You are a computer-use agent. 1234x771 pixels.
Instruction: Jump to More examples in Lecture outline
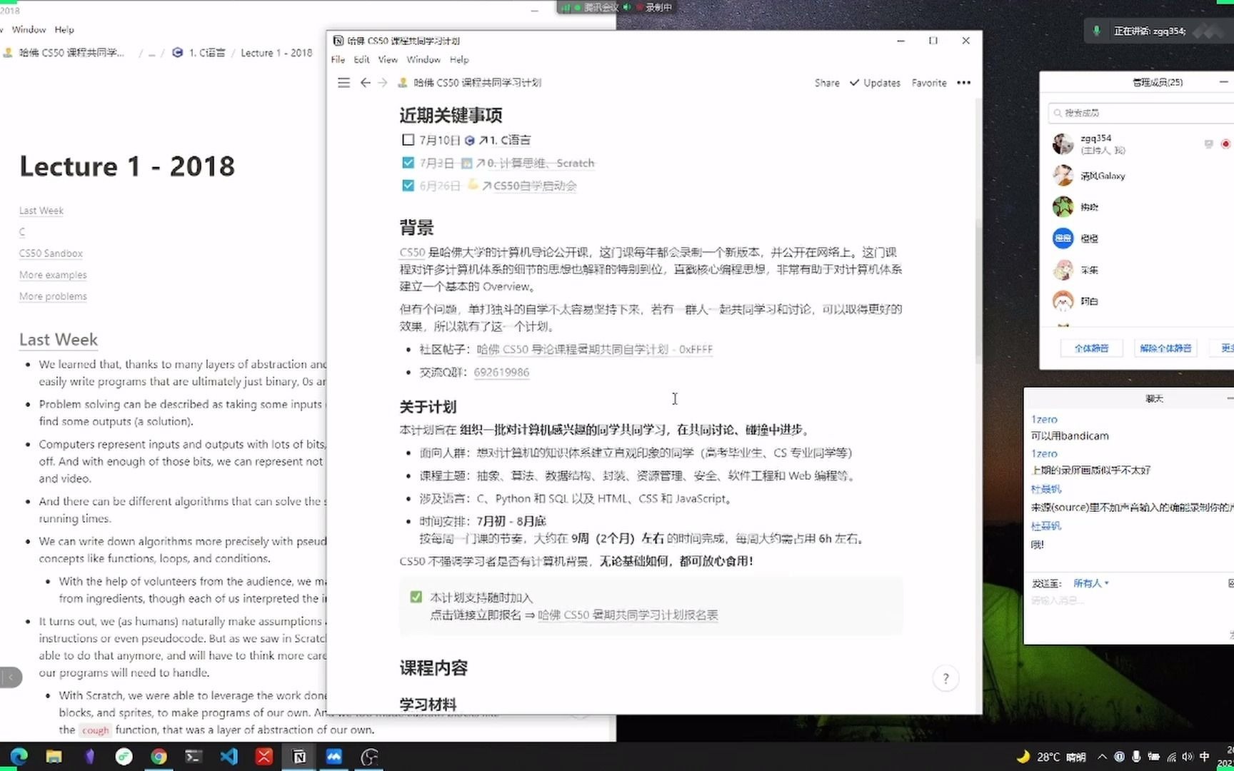53,275
